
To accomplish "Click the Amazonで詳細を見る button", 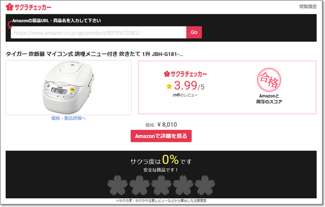I will (161, 136).
